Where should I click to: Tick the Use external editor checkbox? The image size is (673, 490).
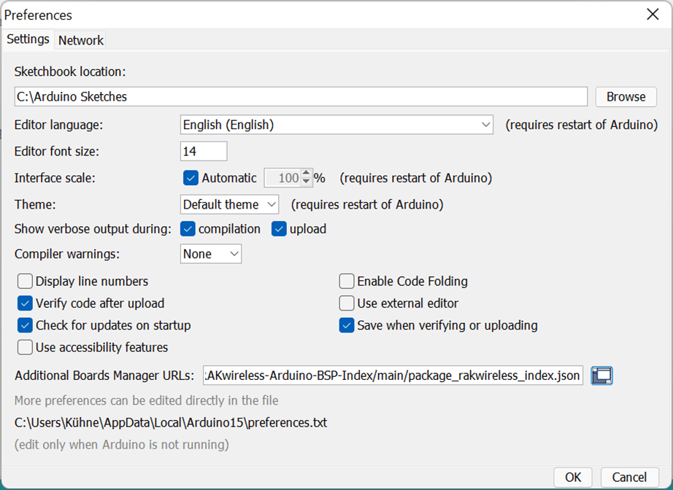[347, 303]
